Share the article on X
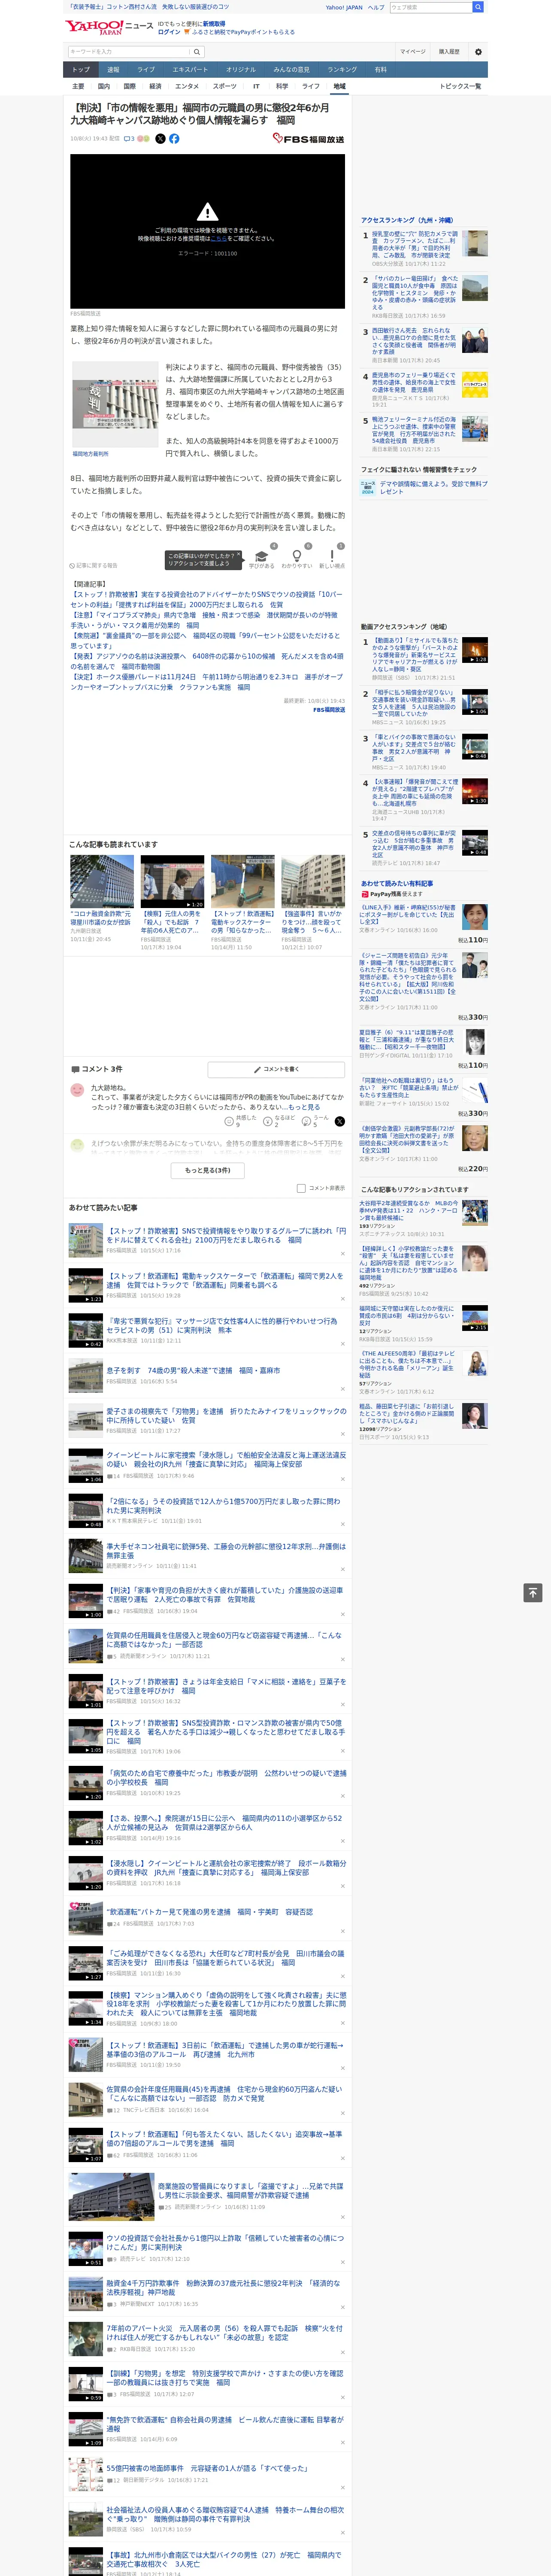551x2576 pixels. click(x=160, y=139)
